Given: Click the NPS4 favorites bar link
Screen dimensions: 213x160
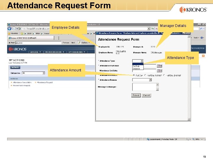Looking at the screenshot, I should coord(36,33).
